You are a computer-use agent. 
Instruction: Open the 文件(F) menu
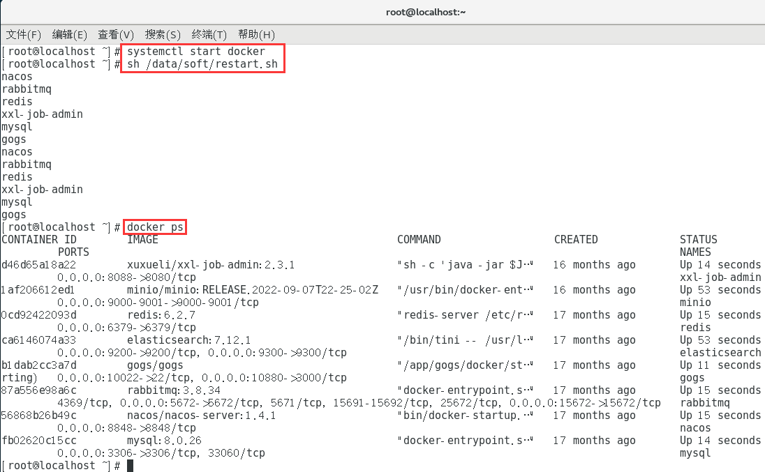tap(24, 35)
